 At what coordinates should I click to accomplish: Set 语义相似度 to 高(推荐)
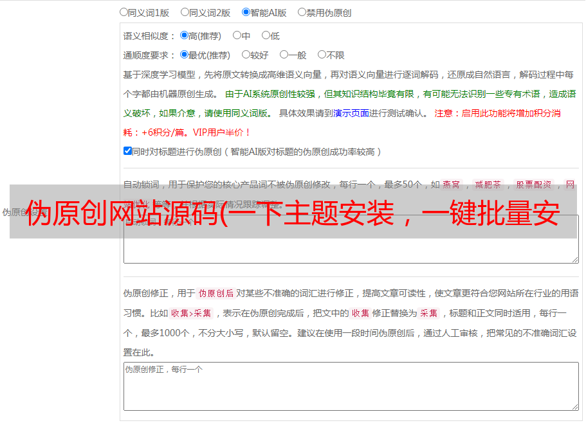pos(184,35)
